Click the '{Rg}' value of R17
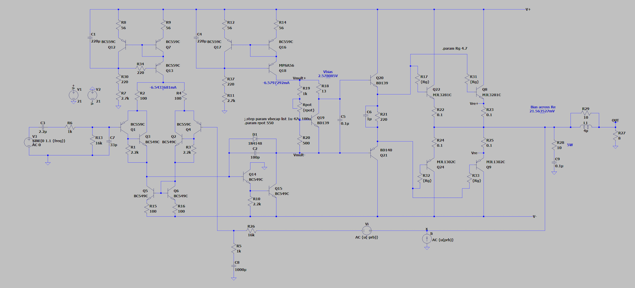The width and height of the screenshot is (635, 288). point(424,82)
